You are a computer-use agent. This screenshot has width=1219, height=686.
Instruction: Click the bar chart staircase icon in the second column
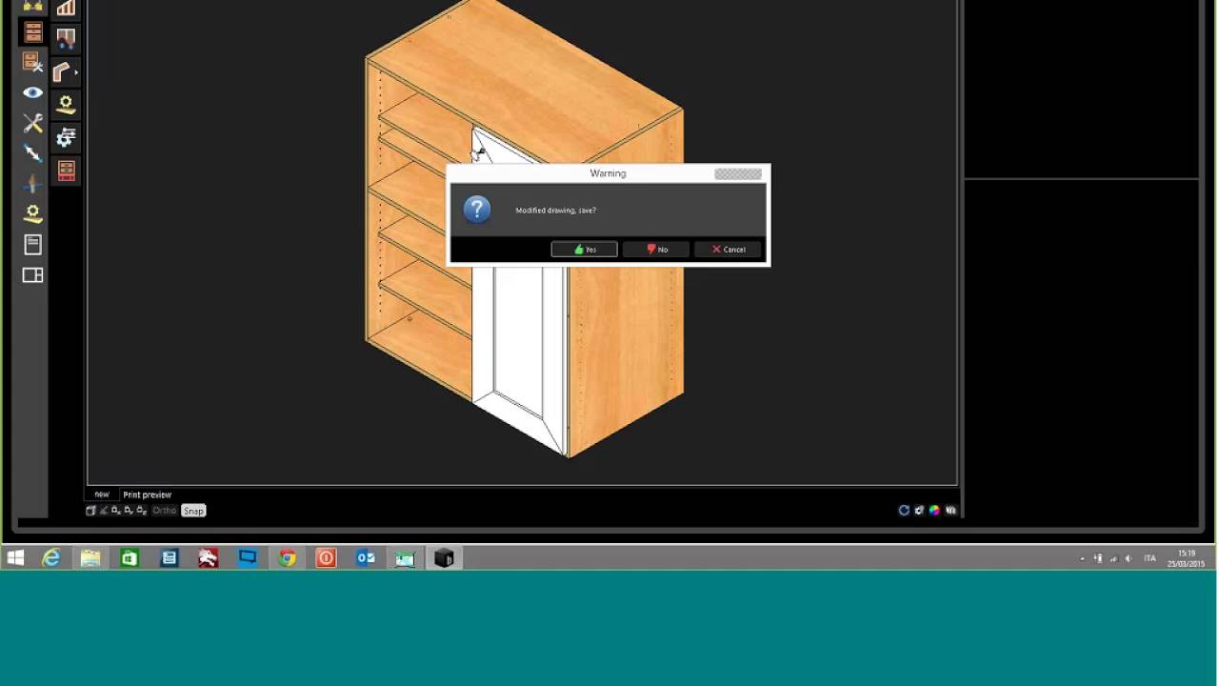66,8
